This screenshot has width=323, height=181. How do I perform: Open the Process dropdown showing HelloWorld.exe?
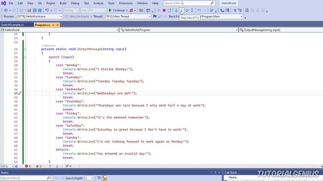coord(39,17)
